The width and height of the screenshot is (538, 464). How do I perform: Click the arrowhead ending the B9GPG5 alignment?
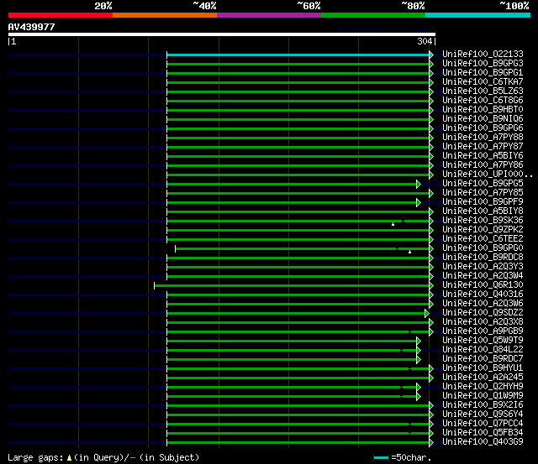coord(419,185)
